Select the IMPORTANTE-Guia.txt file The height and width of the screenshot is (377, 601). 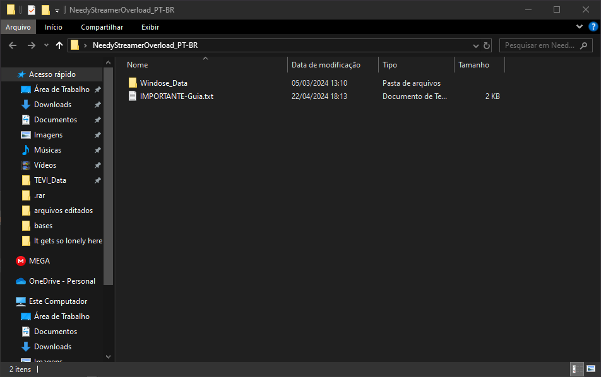click(176, 96)
